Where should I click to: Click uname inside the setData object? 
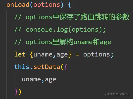(x=31, y=80)
